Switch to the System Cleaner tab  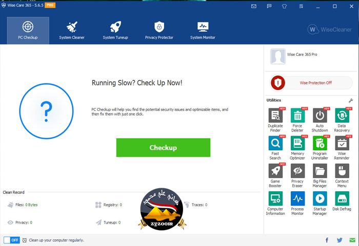[x=72, y=30]
